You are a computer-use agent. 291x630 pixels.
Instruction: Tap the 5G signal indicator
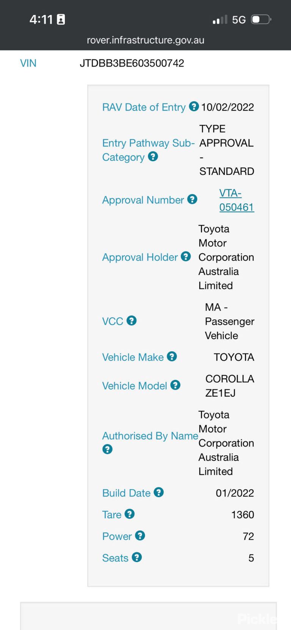tap(239, 20)
